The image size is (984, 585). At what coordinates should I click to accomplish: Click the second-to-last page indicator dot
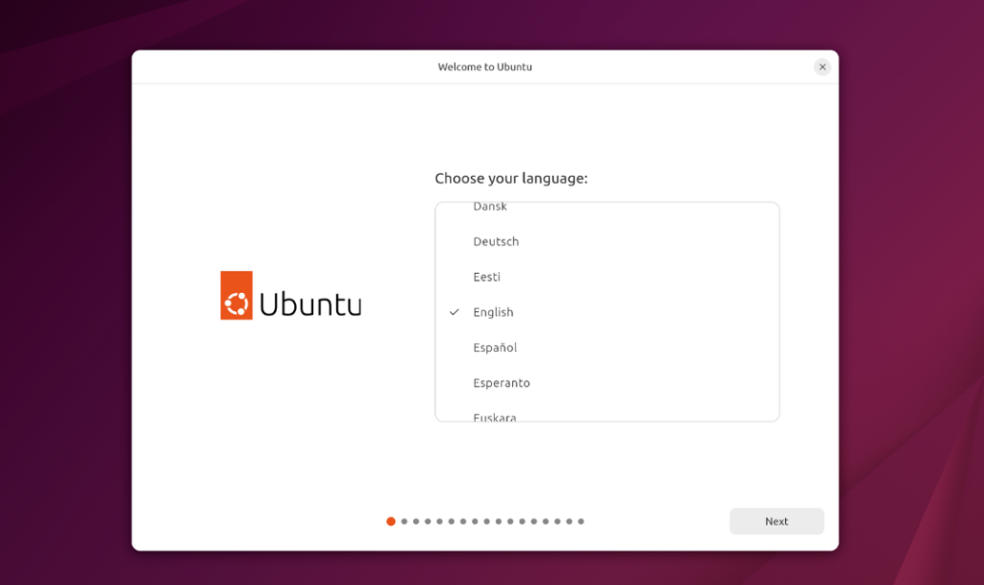[569, 522]
